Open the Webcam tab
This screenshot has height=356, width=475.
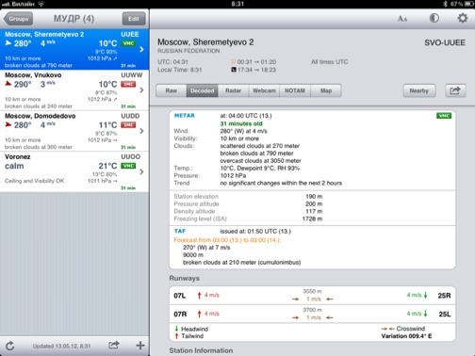264,90
